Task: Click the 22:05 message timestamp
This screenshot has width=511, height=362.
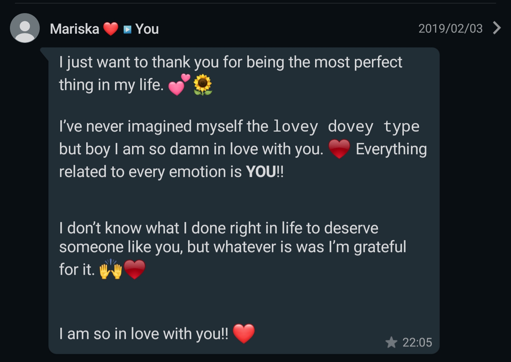Action: coord(417,342)
